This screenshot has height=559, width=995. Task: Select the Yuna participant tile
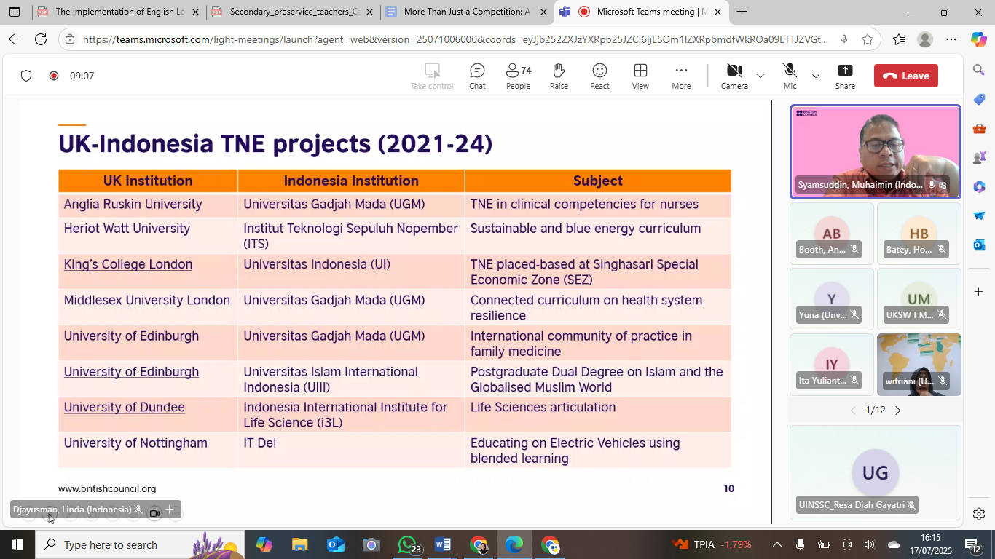coord(832,299)
